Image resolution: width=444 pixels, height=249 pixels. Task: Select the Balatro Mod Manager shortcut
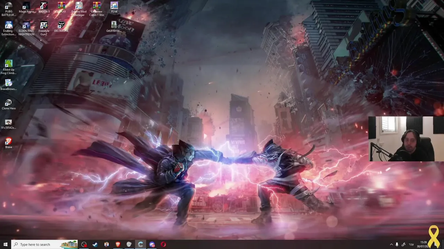[x=79, y=9]
